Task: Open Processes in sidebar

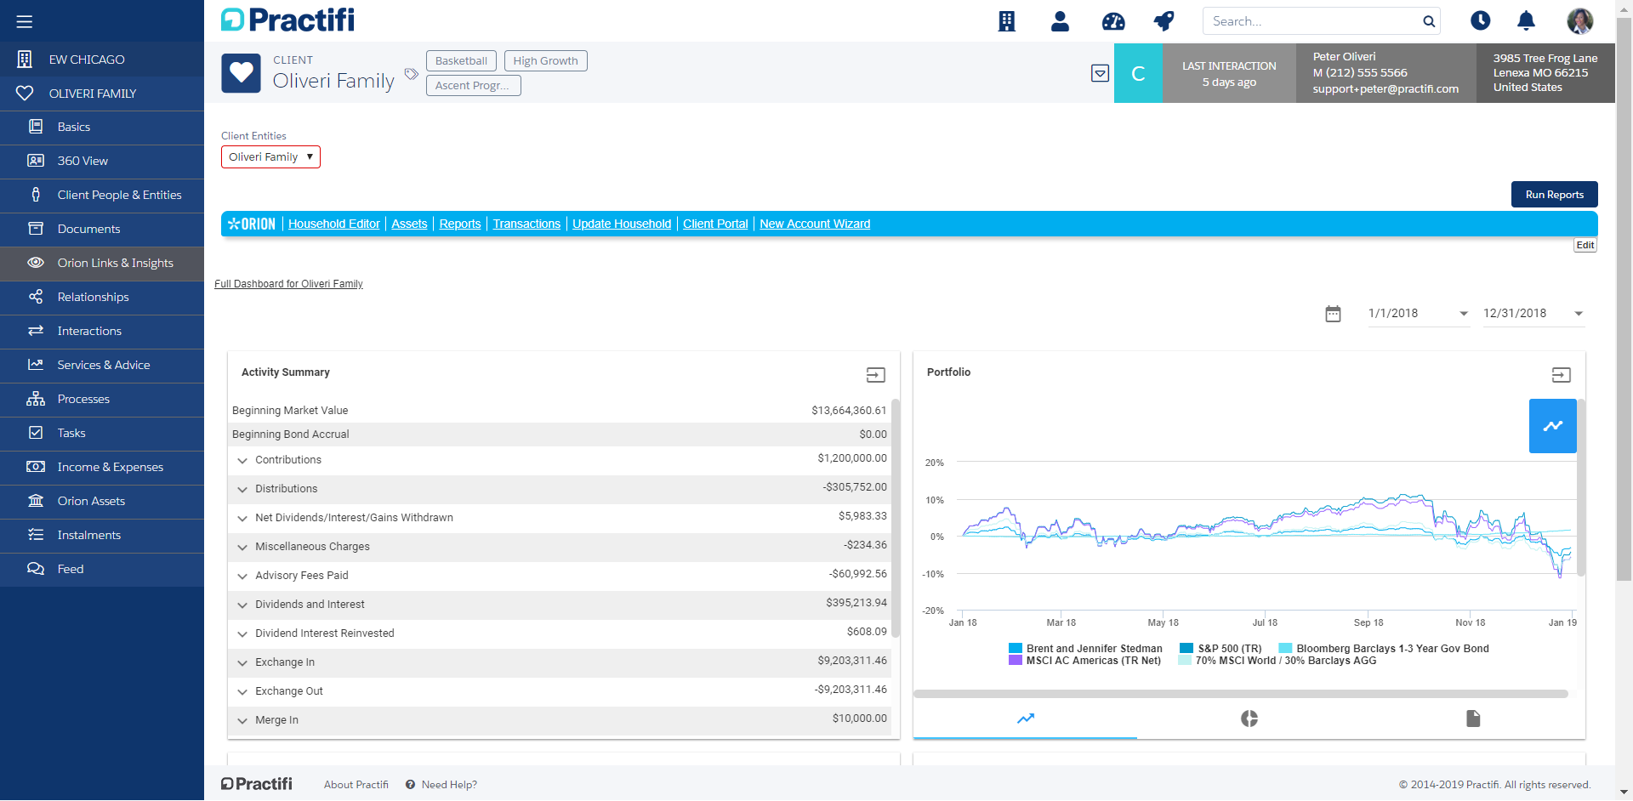Action: [x=102, y=399]
